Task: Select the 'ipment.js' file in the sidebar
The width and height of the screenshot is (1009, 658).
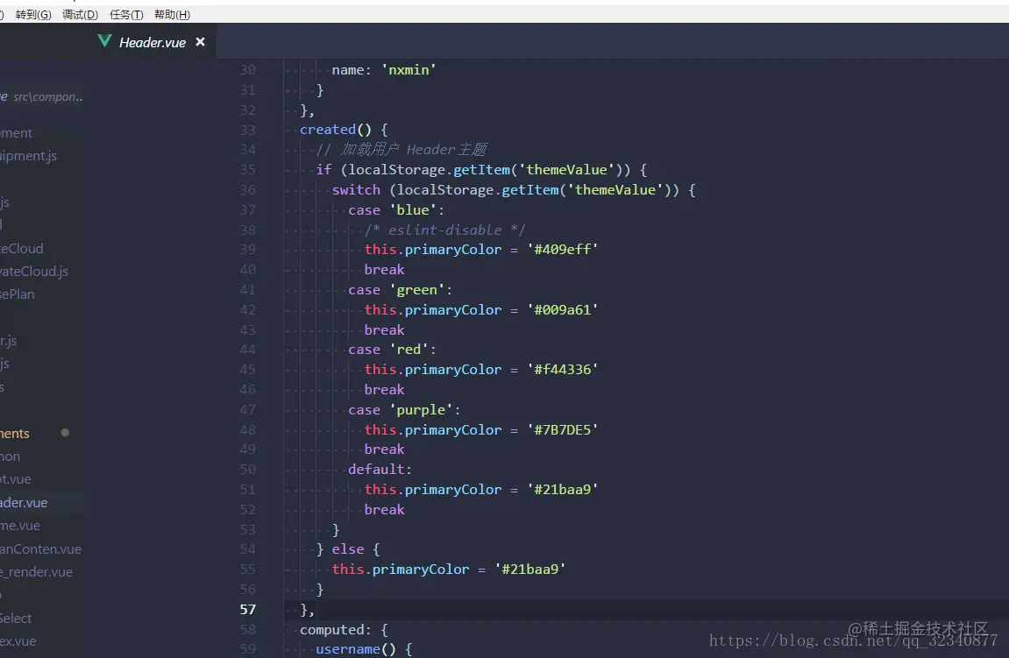Action: [x=28, y=156]
